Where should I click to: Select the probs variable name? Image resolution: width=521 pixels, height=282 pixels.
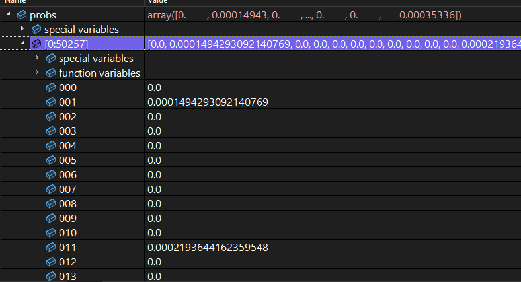point(43,15)
